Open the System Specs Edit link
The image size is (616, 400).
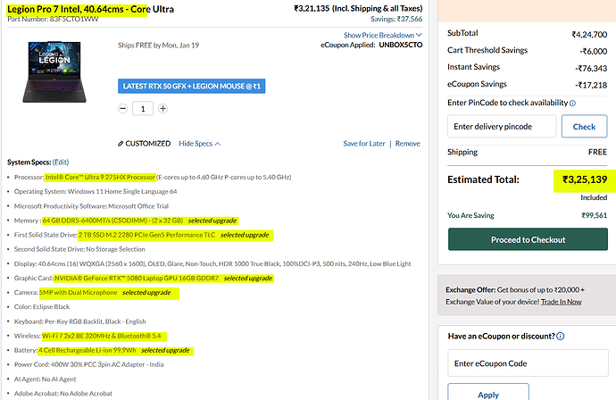click(60, 162)
